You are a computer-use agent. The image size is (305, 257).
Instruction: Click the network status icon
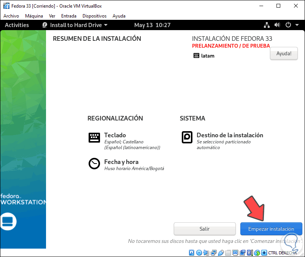coord(267,25)
